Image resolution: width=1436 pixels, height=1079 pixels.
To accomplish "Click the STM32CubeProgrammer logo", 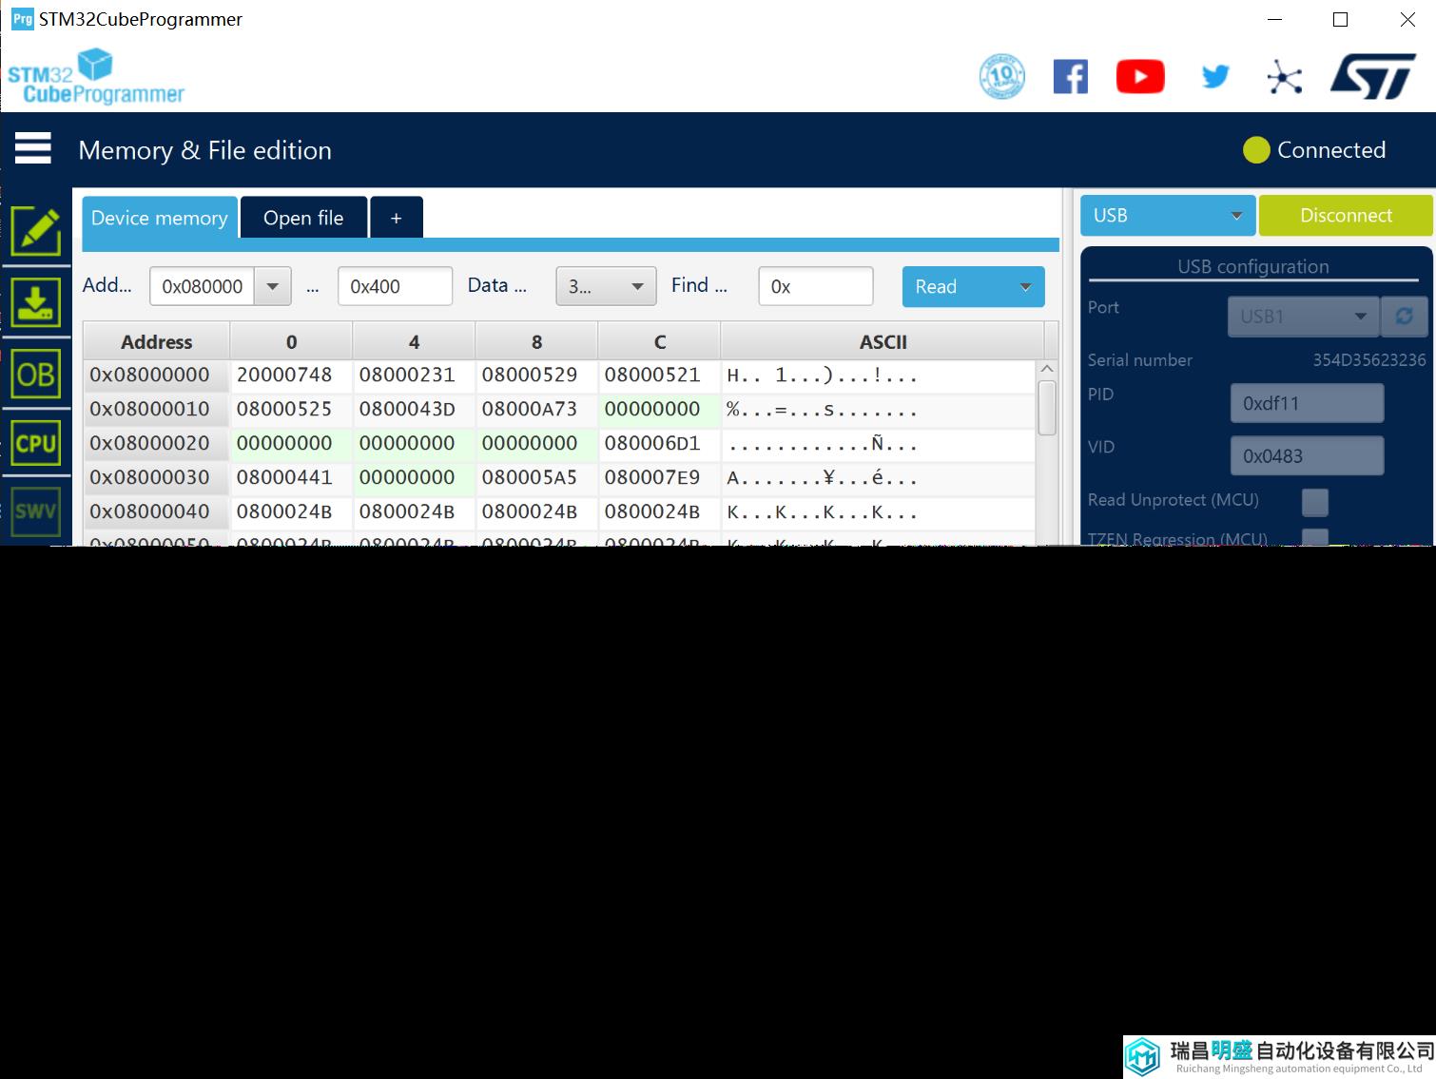I will [96, 76].
